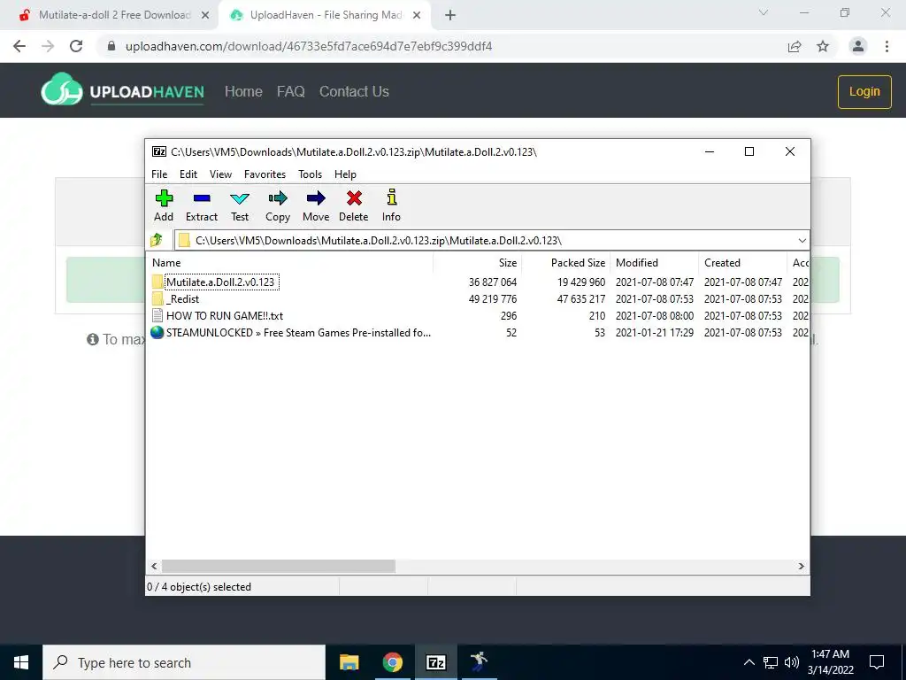
Task: Open the Tools menu
Action: 311,174
